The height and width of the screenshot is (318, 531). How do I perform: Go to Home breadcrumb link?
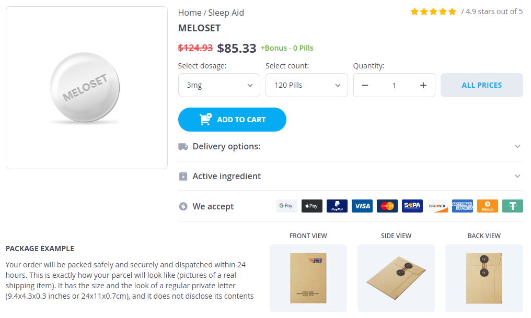[189, 13]
